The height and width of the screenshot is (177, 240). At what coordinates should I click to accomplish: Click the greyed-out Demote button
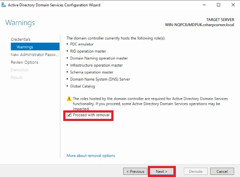tap(196, 171)
